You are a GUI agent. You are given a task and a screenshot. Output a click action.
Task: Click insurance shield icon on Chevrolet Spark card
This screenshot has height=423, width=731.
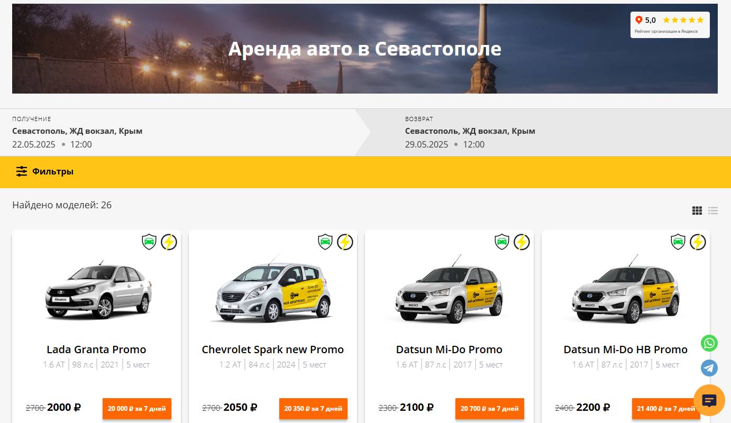point(326,242)
